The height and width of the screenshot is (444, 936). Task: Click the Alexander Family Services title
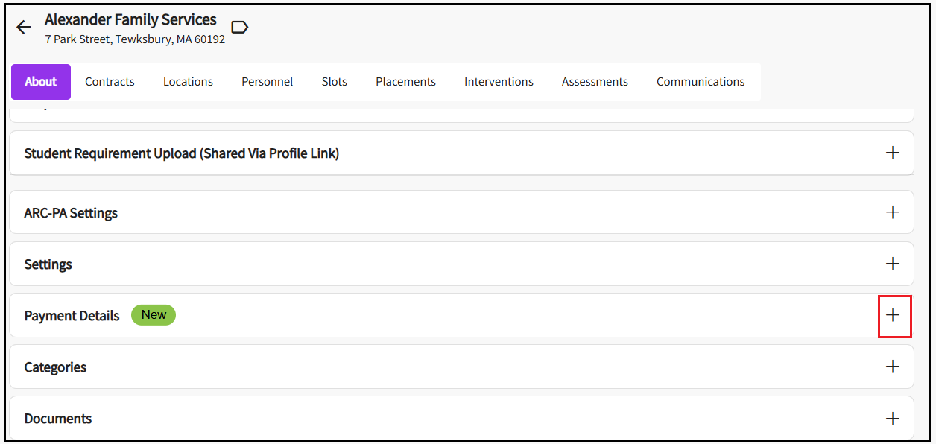(x=130, y=19)
